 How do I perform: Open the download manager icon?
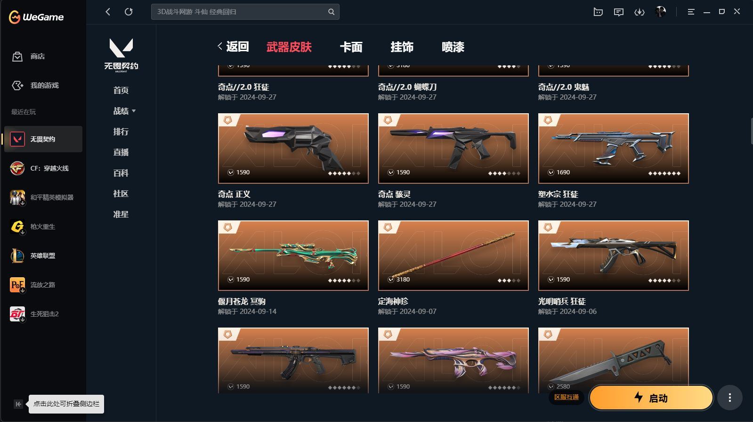639,12
